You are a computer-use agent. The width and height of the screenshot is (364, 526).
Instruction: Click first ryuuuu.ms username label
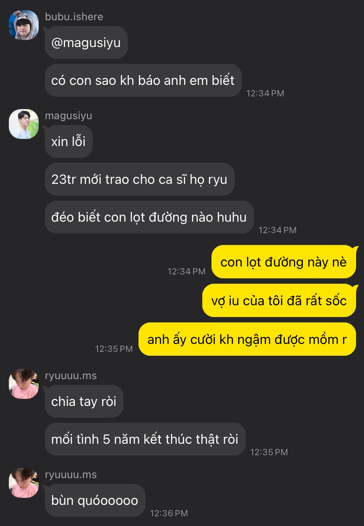71,376
